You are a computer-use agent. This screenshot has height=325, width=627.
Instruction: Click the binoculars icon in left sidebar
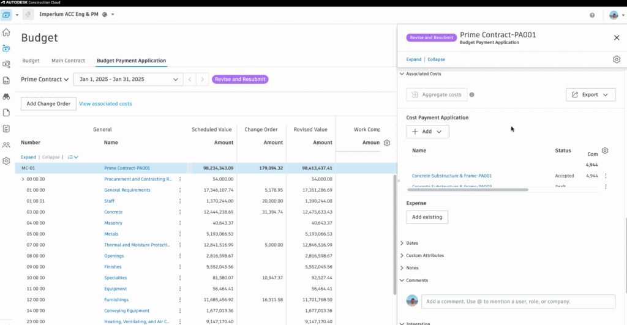click(x=6, y=97)
